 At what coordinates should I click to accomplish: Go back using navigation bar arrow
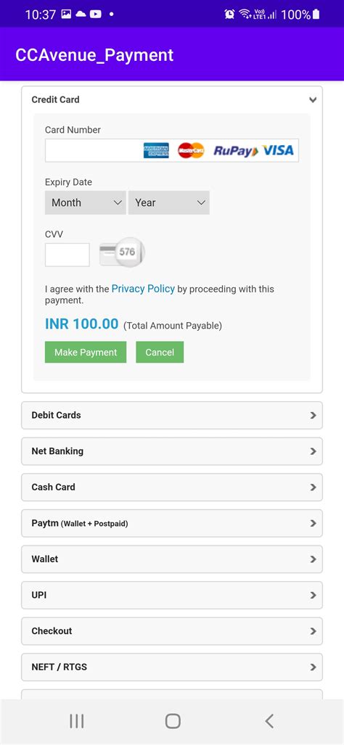pyautogui.click(x=269, y=721)
